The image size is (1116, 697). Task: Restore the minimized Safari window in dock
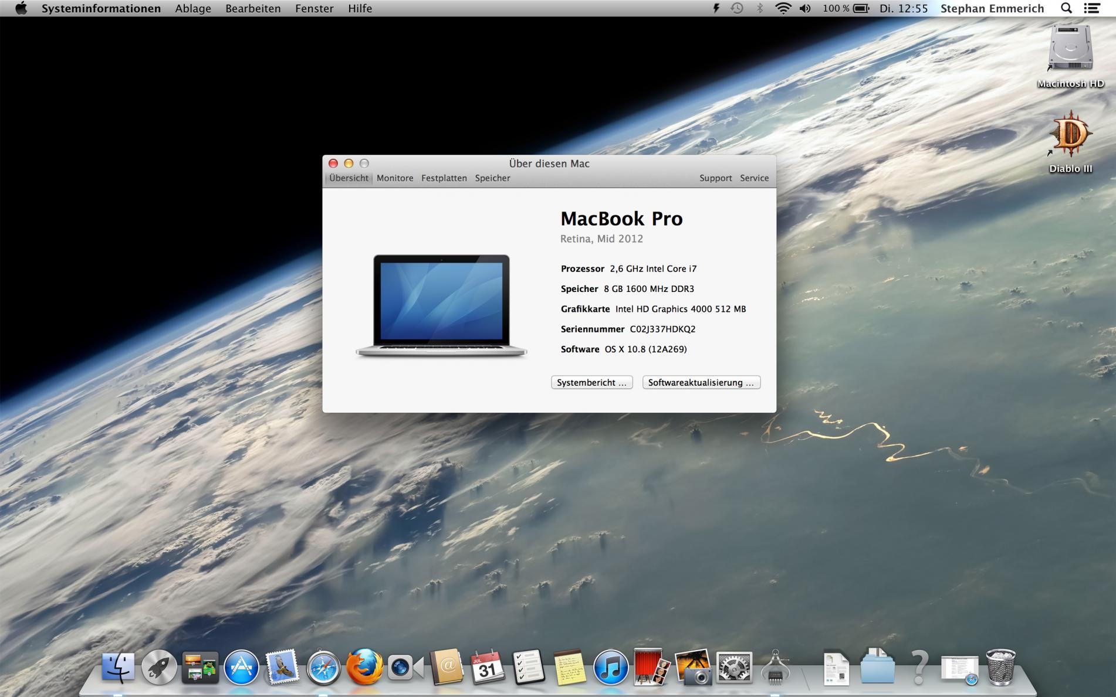pos(960,669)
